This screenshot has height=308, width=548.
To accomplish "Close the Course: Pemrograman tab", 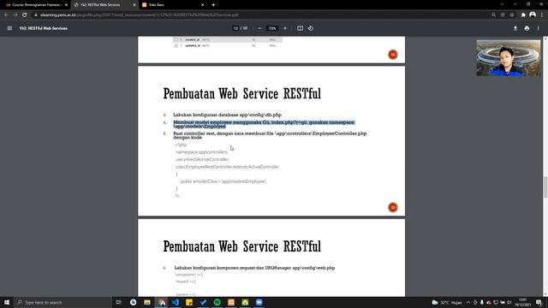I will pos(66,5).
